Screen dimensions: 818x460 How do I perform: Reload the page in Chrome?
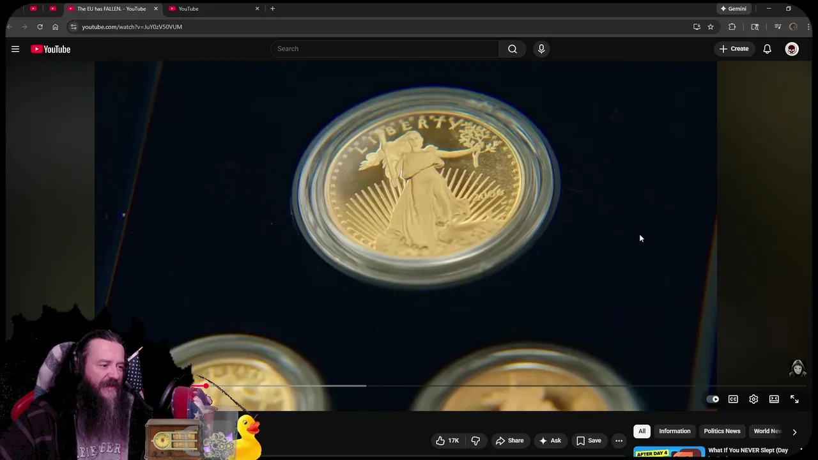point(40,27)
